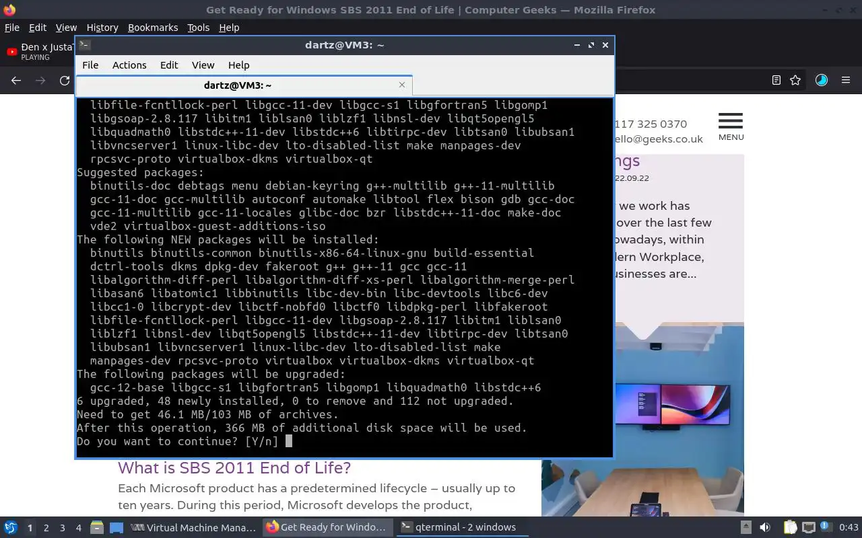Open Firefox's File menu
862x538 pixels.
pyautogui.click(x=12, y=28)
